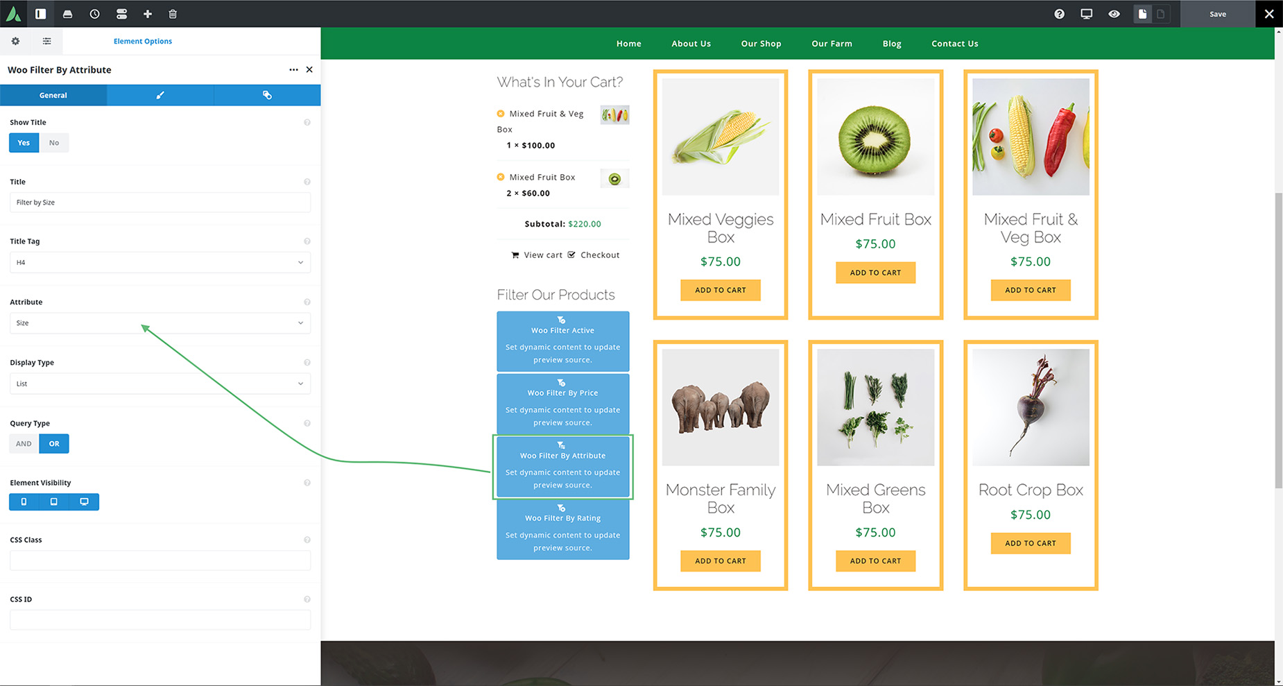Open the Monster Family Box product image

coord(721,407)
